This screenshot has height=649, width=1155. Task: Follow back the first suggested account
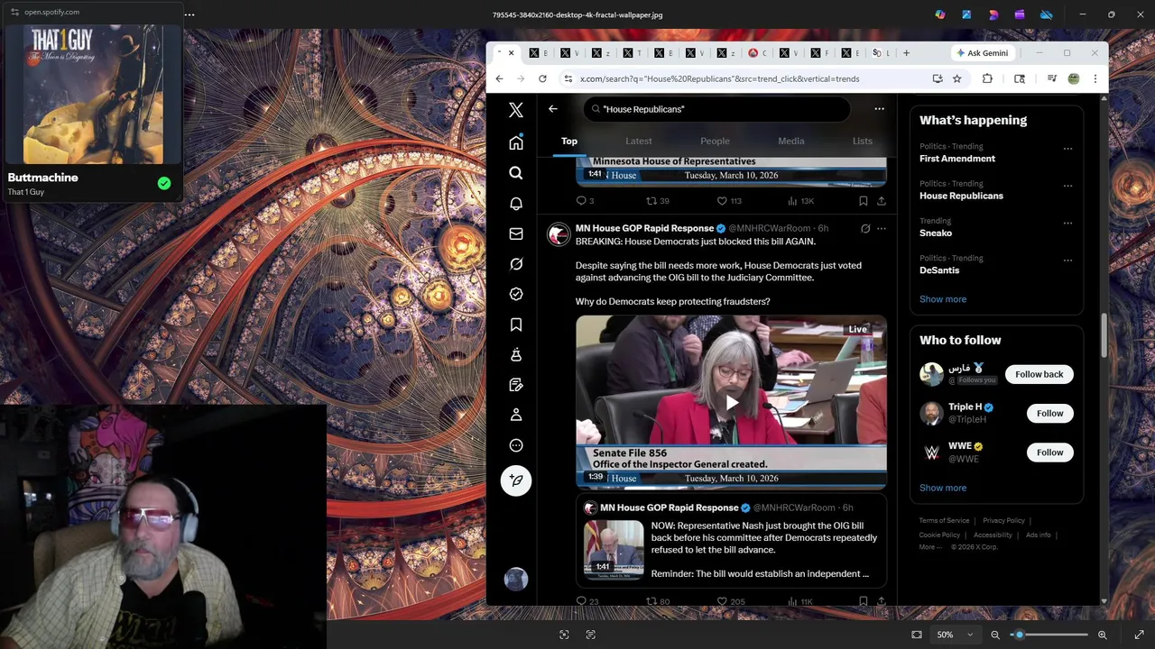pos(1039,374)
